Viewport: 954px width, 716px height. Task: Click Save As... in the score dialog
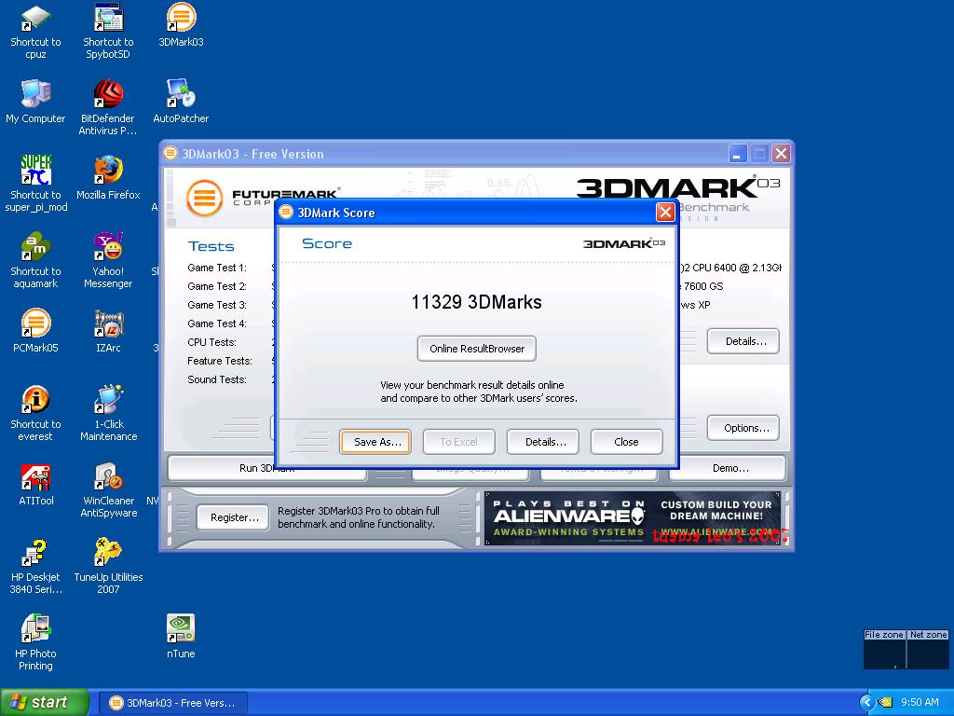375,441
